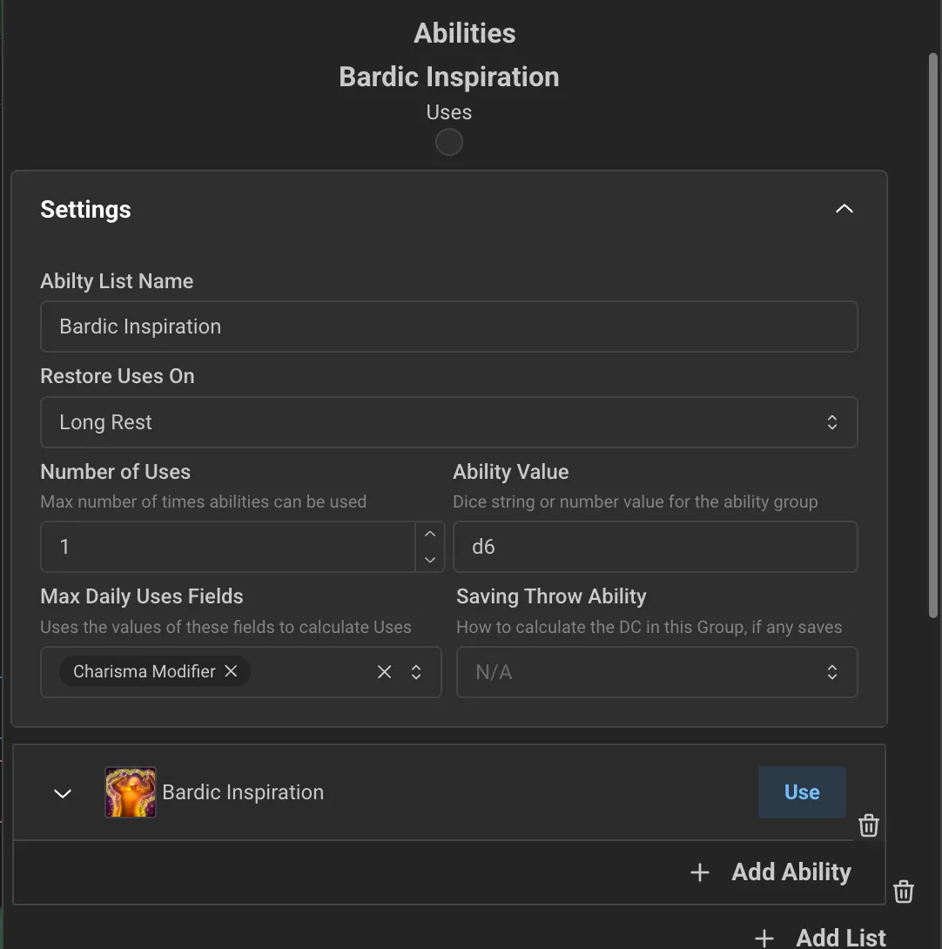
Task: Click the Add Ability button label
Action: pyautogui.click(x=791, y=872)
